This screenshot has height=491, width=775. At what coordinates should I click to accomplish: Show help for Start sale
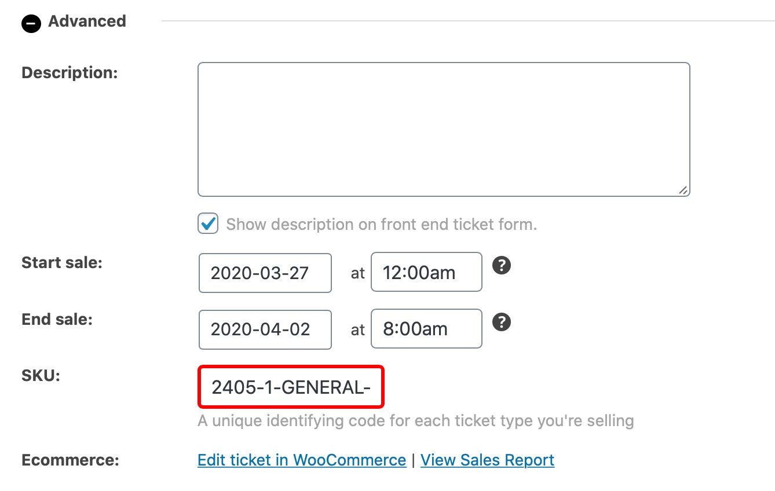point(502,266)
